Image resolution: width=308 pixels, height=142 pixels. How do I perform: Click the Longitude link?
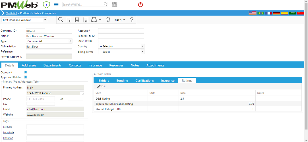point(9,132)
